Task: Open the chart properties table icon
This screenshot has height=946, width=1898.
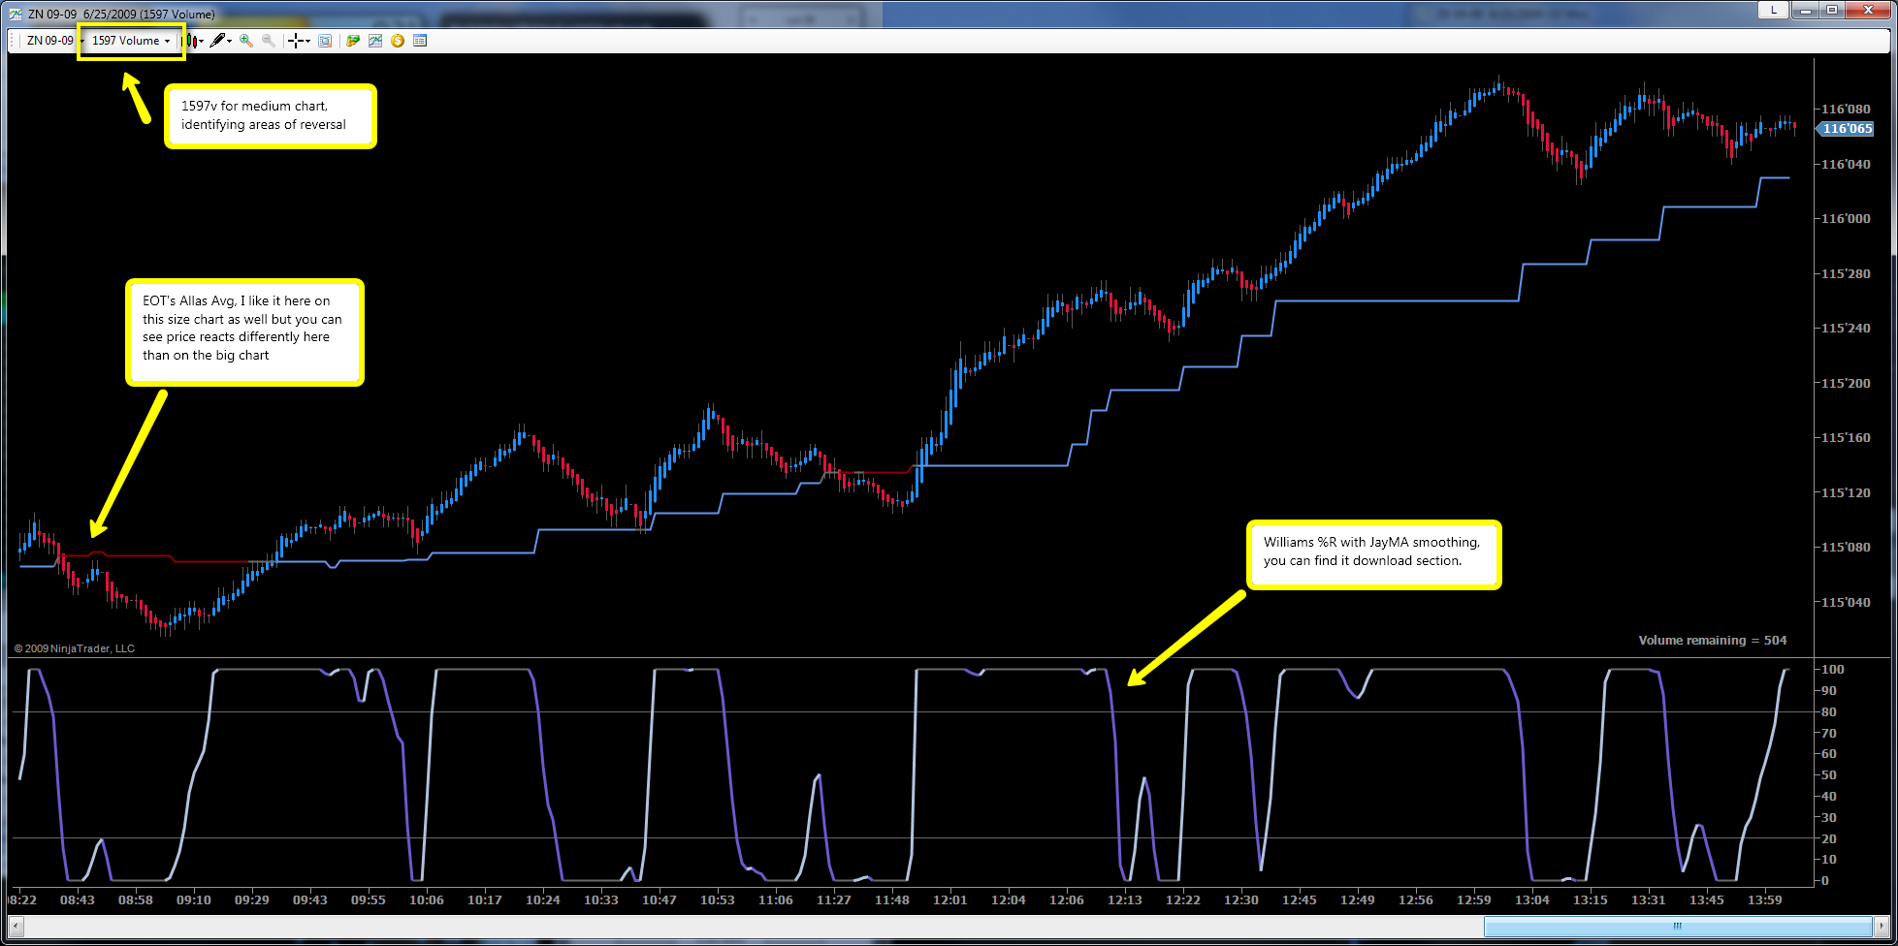Action: click(420, 41)
